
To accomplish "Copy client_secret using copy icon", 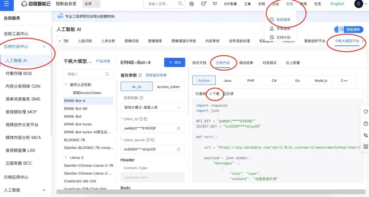I will (x=153, y=140).
